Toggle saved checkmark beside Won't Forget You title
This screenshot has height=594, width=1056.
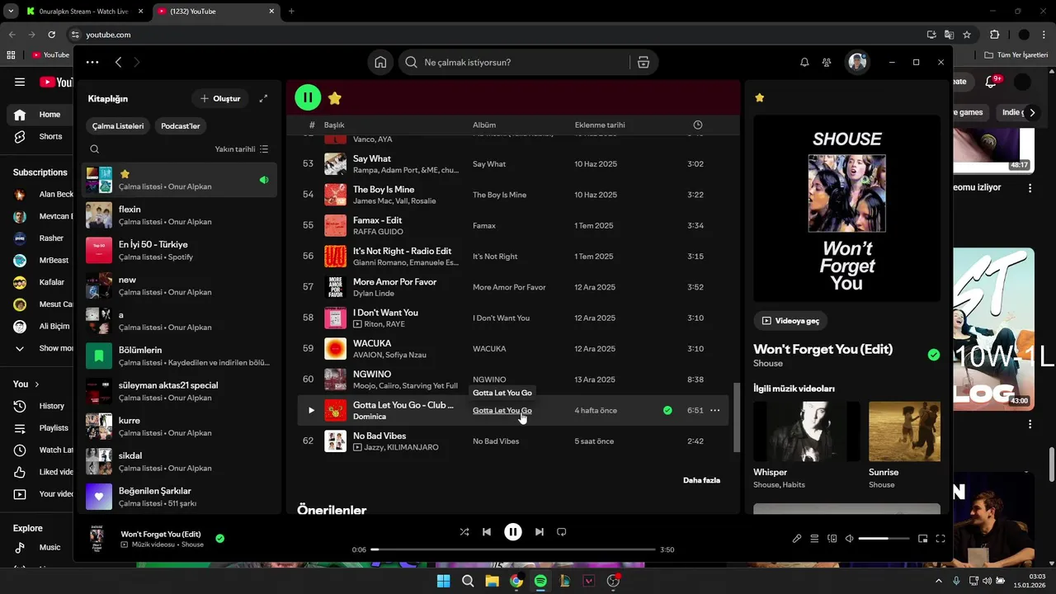tap(934, 355)
